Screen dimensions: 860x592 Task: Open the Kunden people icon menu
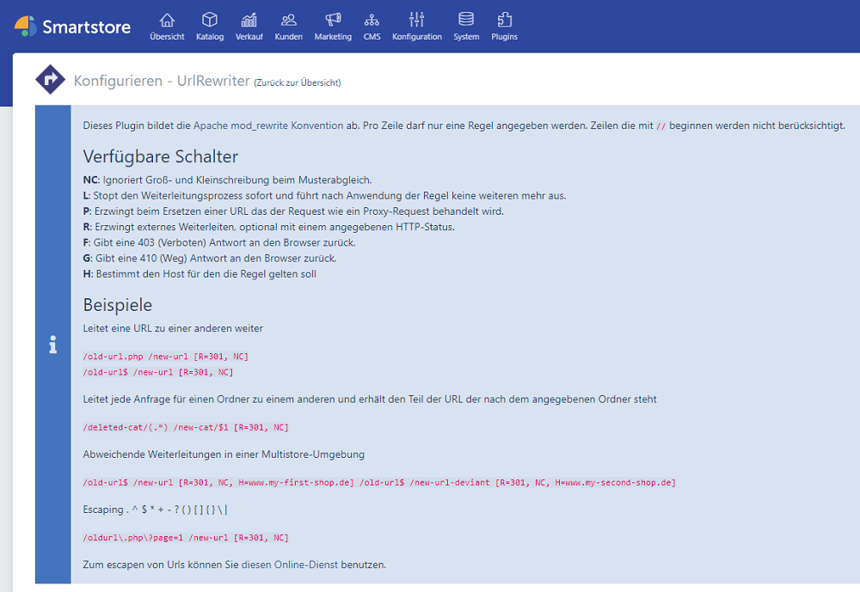(x=289, y=26)
